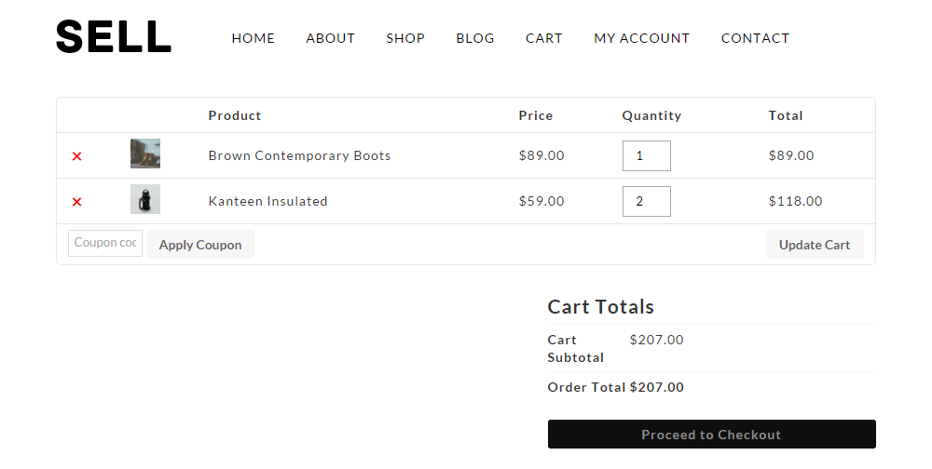Go to the Contact page

[x=755, y=38]
